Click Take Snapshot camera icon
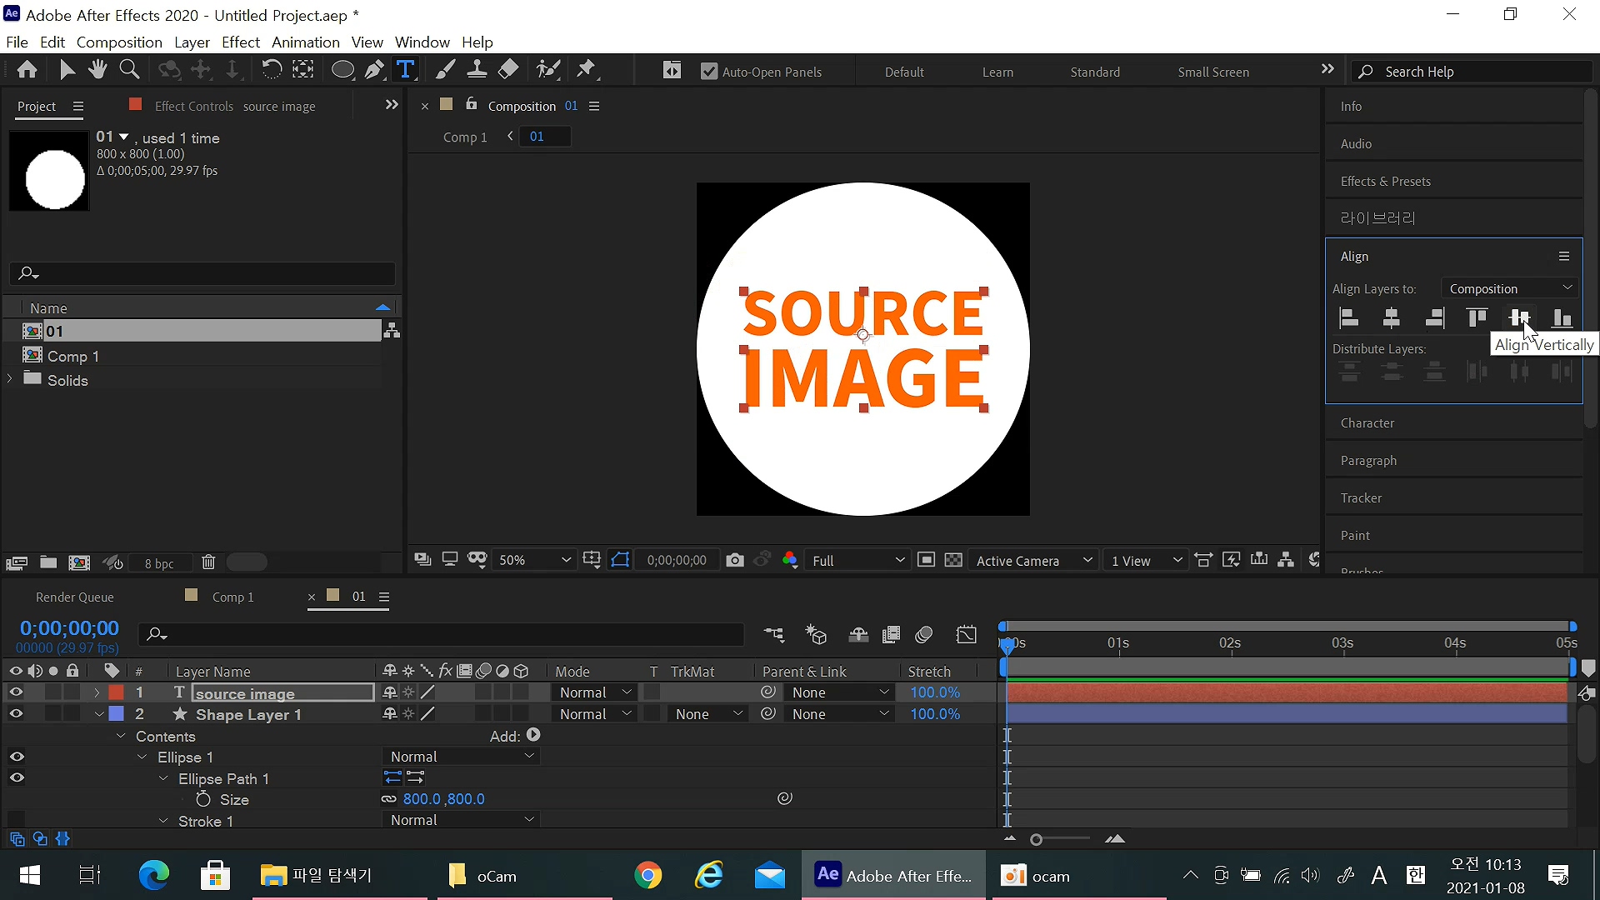The height and width of the screenshot is (900, 1600). (x=734, y=560)
